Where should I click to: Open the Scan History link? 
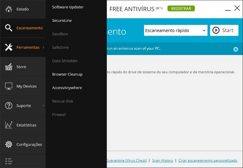click(162, 160)
